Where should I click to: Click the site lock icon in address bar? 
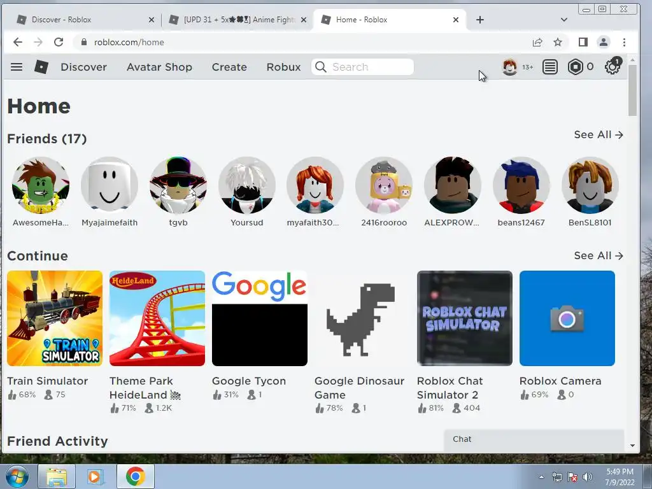coord(84,42)
